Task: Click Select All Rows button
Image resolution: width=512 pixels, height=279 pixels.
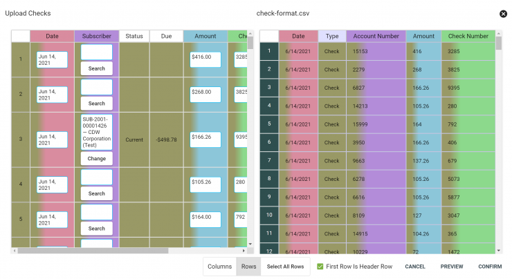Action: [x=285, y=267]
